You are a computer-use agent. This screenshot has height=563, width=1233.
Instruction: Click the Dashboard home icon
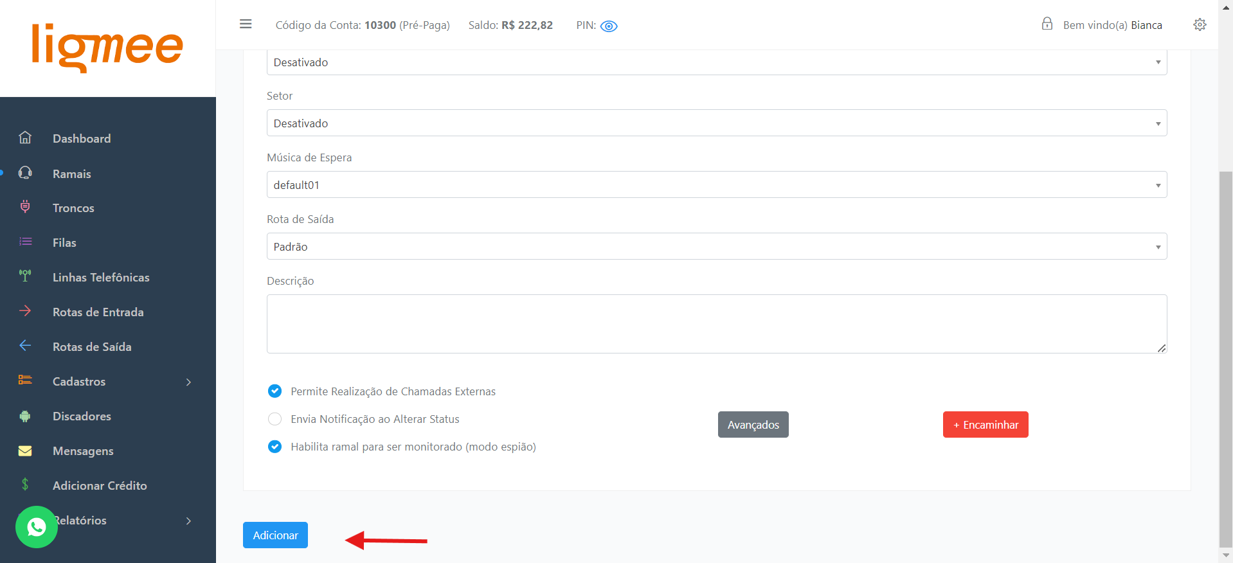pos(25,138)
